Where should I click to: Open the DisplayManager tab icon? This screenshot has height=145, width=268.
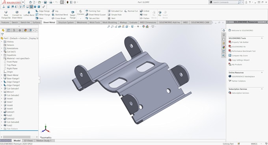pyautogui.click(x=25, y=30)
